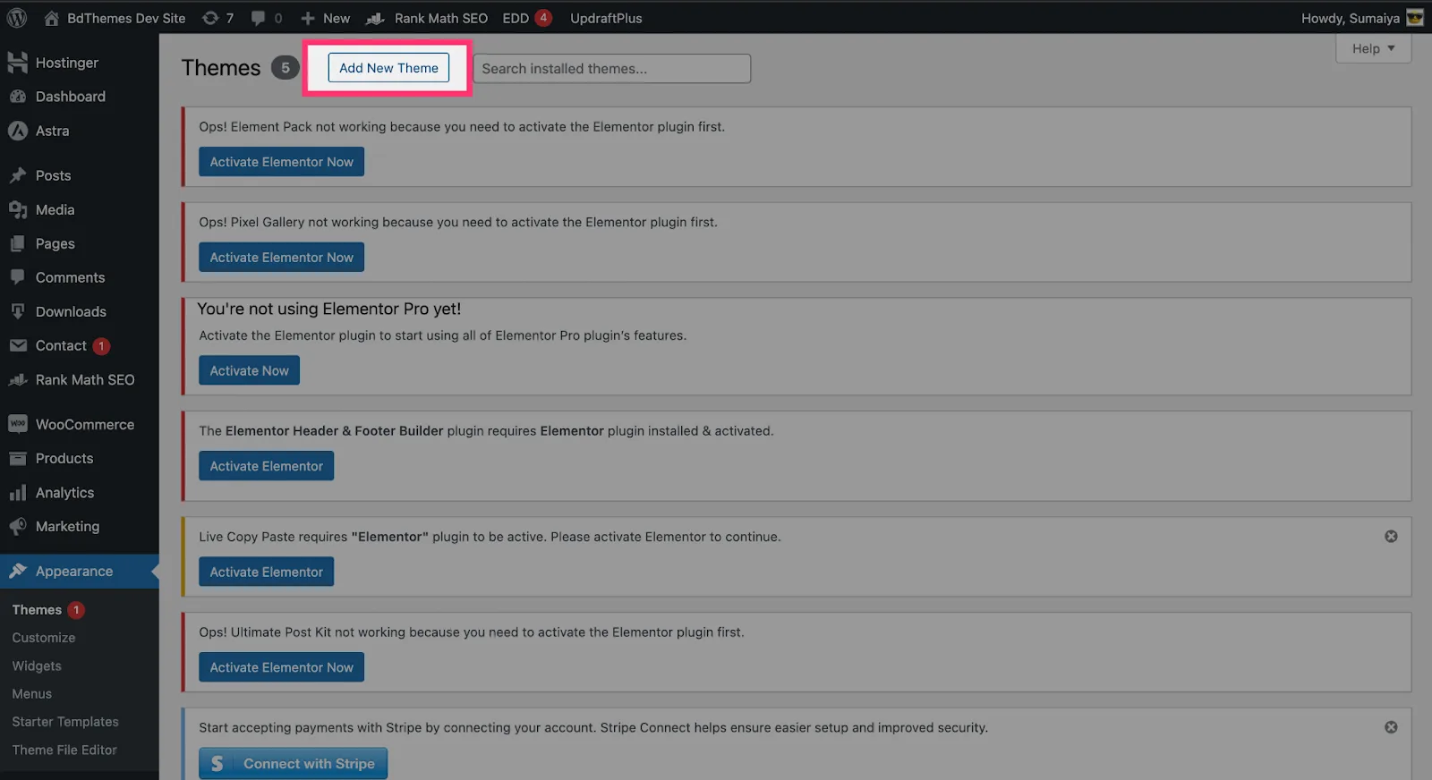Click Activate Elementor Now for Pixel Gallery

pyautogui.click(x=281, y=258)
